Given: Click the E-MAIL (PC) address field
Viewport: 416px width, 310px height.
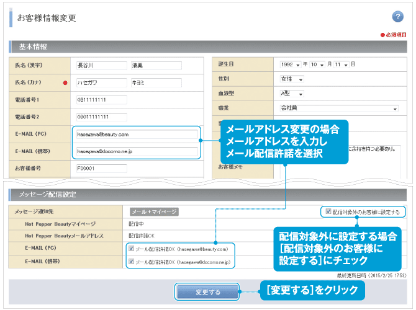Looking at the screenshot, I should 135,134.
